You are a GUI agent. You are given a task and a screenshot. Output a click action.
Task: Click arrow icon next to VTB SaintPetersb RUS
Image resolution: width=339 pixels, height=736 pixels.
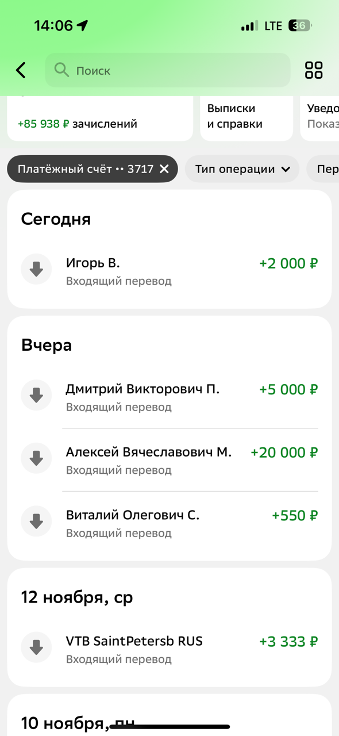36,647
